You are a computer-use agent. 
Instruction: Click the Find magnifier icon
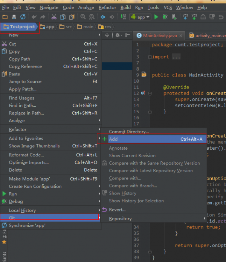click(x=83, y=17)
